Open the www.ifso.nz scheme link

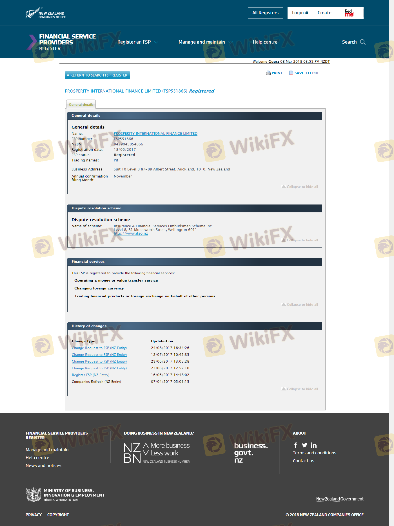[x=131, y=233]
